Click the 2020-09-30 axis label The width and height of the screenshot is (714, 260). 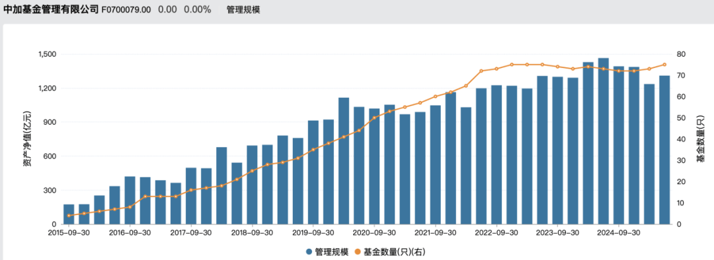coord(374,232)
